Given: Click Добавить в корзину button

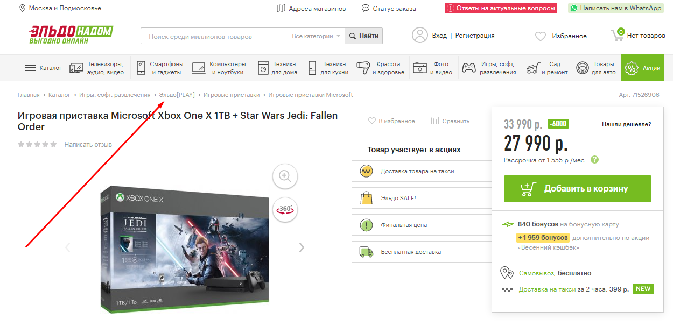Looking at the screenshot, I should [578, 189].
